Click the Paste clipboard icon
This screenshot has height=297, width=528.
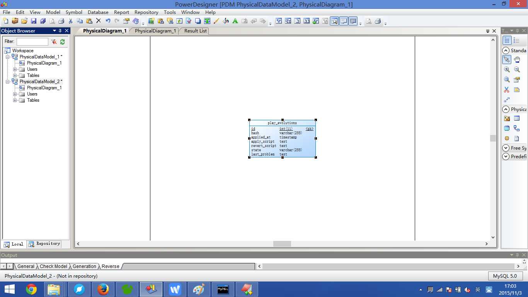tap(89, 21)
